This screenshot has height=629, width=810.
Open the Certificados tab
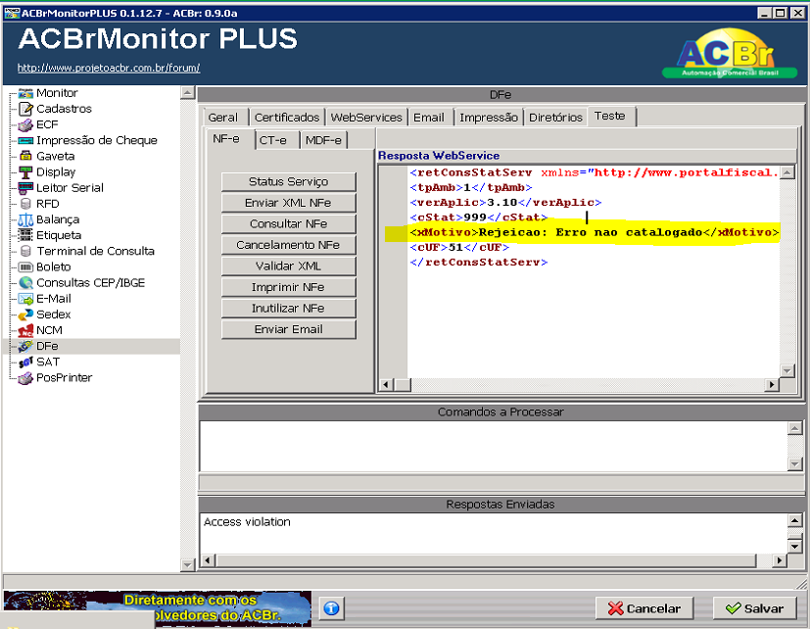click(287, 118)
